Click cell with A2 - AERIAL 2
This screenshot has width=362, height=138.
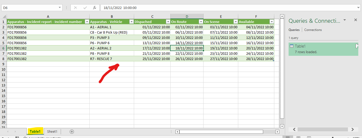coord(112,48)
